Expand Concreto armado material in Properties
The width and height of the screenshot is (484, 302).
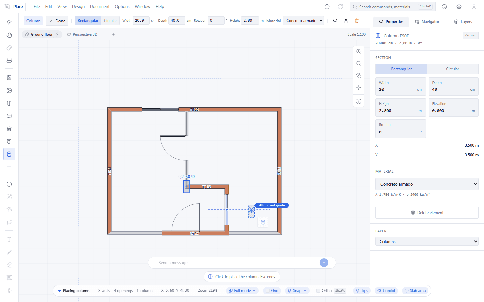[427, 184]
